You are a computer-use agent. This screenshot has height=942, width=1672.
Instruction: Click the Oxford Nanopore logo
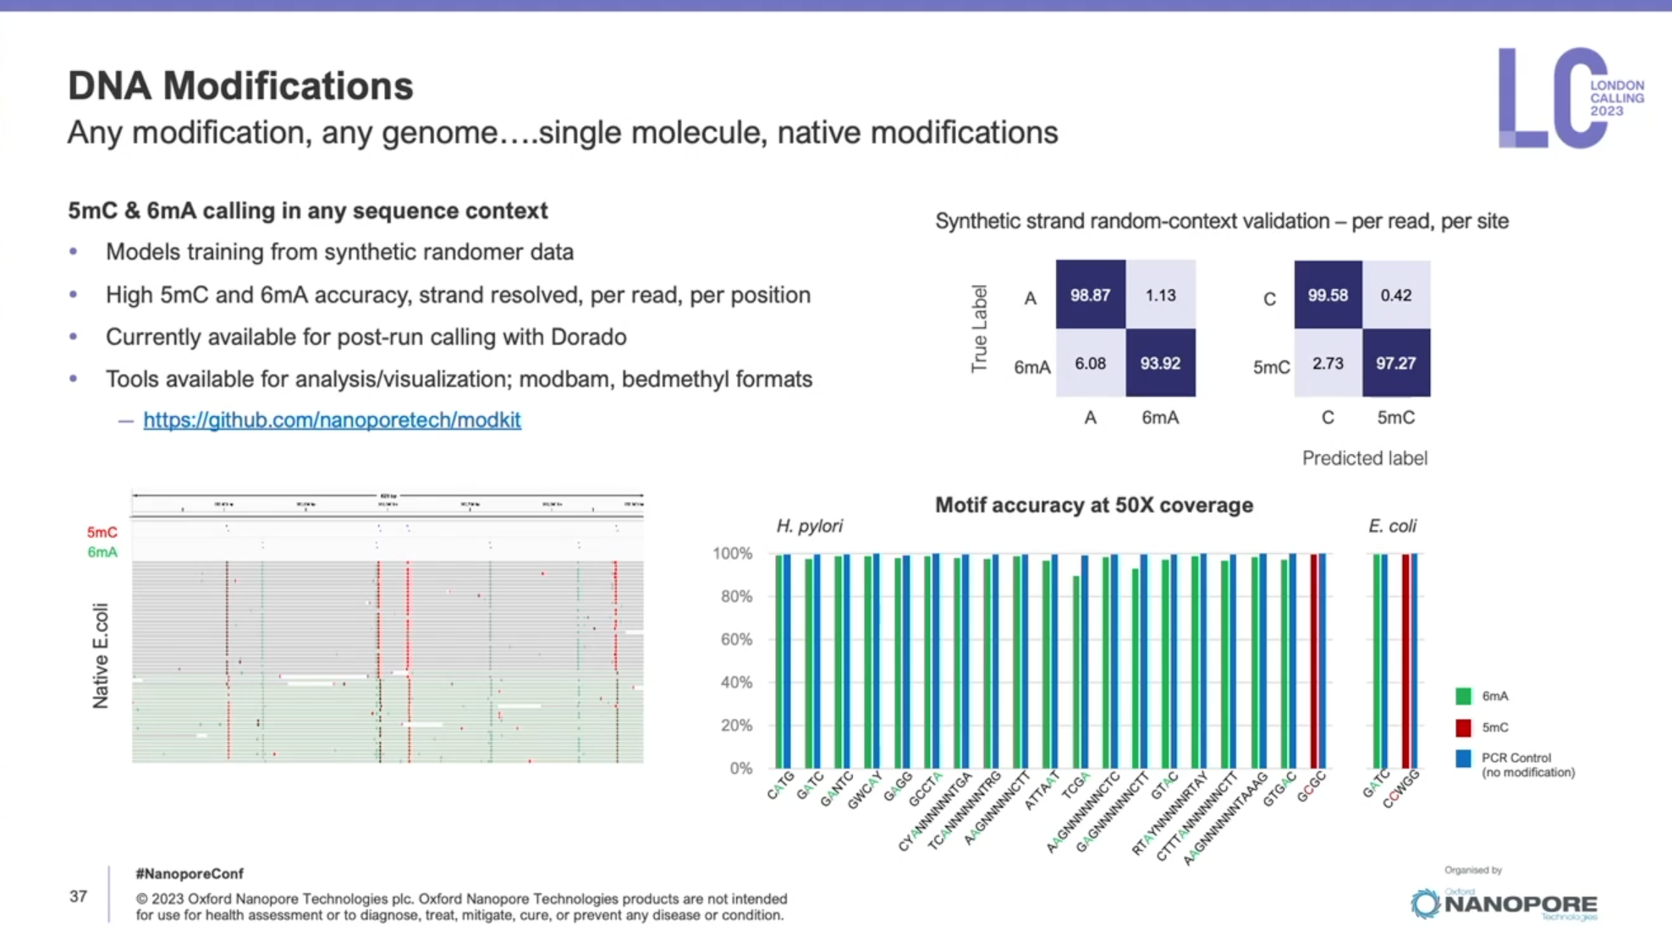(1504, 903)
